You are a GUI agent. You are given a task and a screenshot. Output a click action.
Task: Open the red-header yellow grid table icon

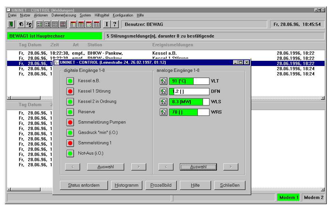pos(81,24)
